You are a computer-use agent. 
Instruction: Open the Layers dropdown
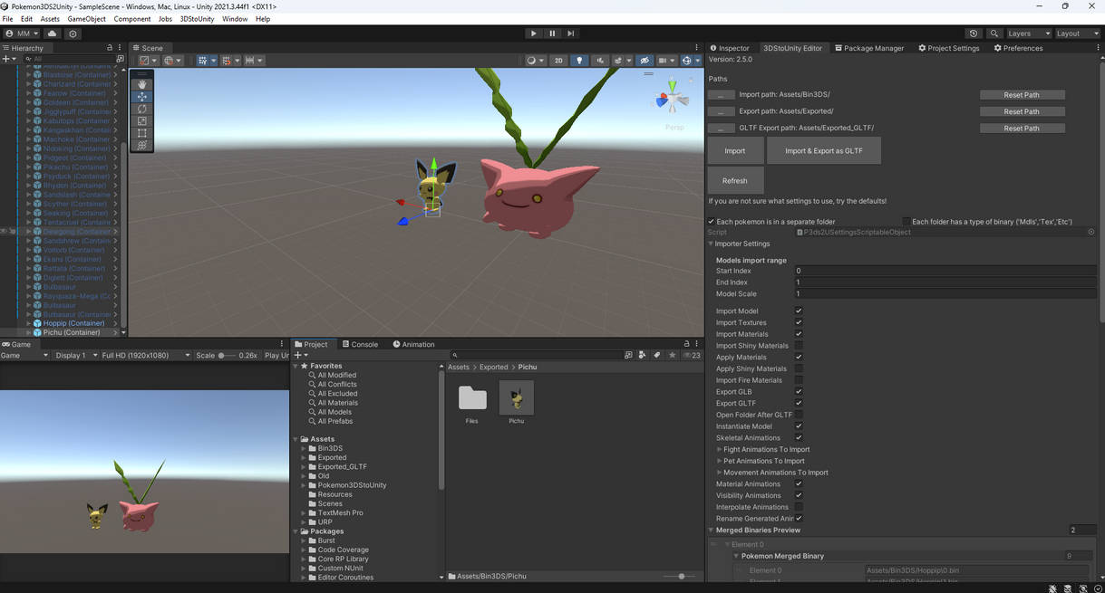(x=1030, y=33)
